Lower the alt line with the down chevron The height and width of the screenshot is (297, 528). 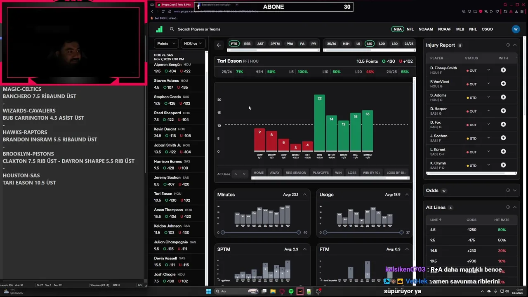244,174
